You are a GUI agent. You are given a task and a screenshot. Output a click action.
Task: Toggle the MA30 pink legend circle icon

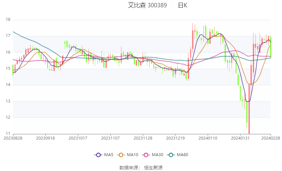[146, 155]
